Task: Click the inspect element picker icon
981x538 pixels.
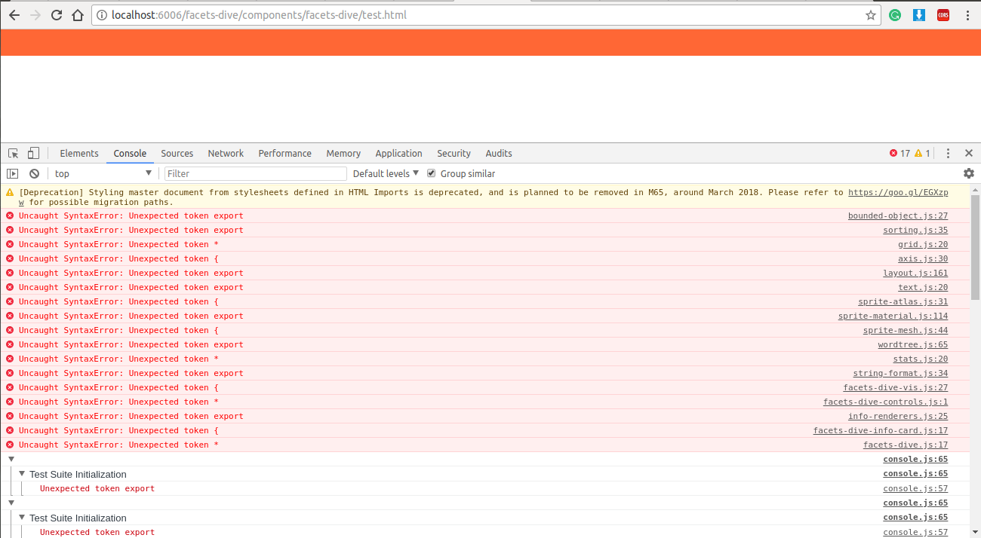Action: pos(12,153)
